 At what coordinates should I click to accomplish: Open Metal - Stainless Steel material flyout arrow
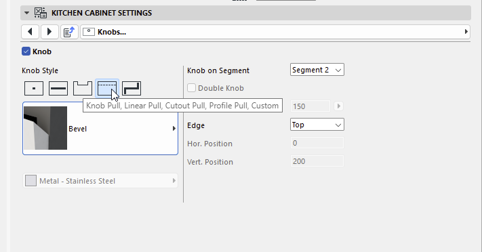coord(174,181)
